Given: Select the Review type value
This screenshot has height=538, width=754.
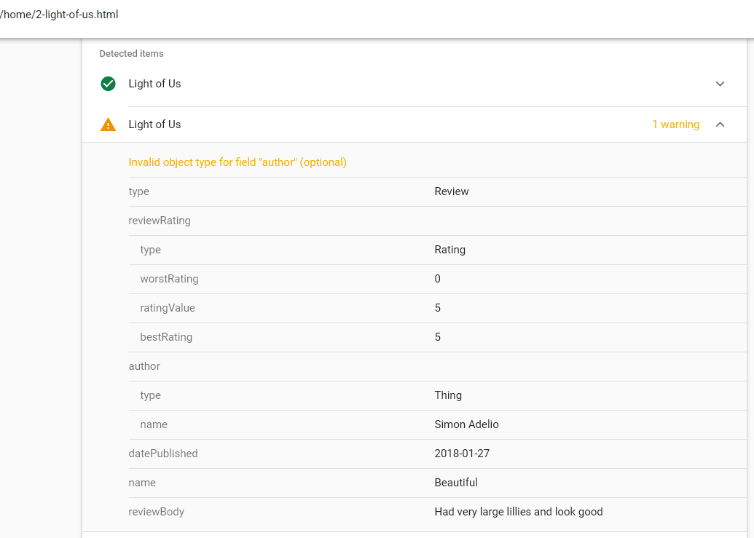Looking at the screenshot, I should [452, 191].
